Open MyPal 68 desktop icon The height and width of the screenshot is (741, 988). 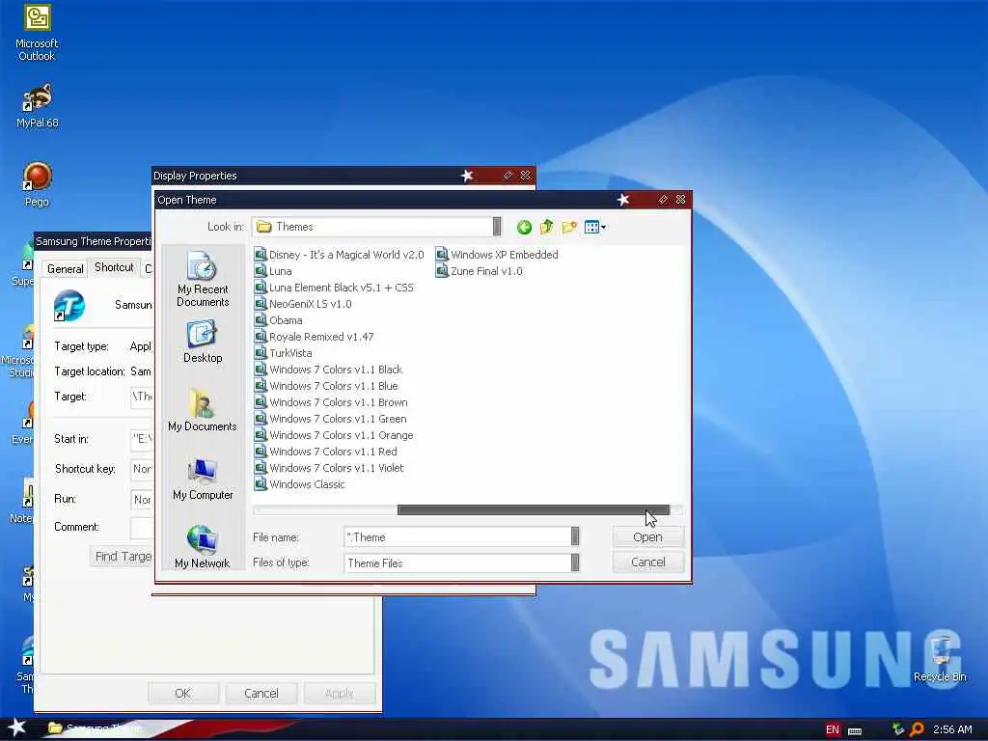pos(37,106)
